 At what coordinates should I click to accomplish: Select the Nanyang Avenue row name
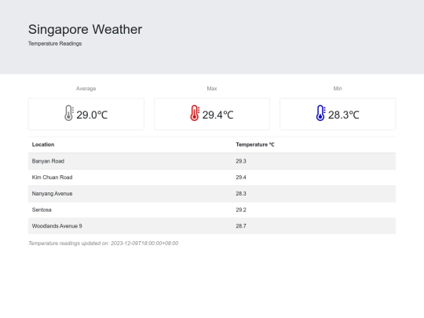52,194
